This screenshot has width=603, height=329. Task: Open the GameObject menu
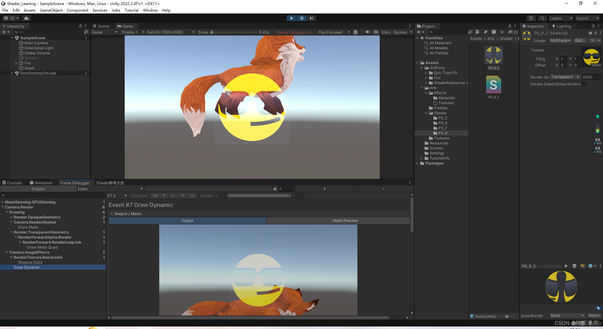click(51, 10)
